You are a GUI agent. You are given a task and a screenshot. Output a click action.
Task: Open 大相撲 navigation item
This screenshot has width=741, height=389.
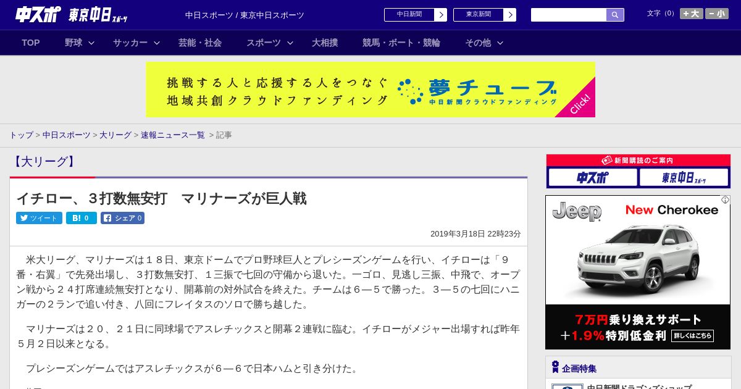click(325, 43)
